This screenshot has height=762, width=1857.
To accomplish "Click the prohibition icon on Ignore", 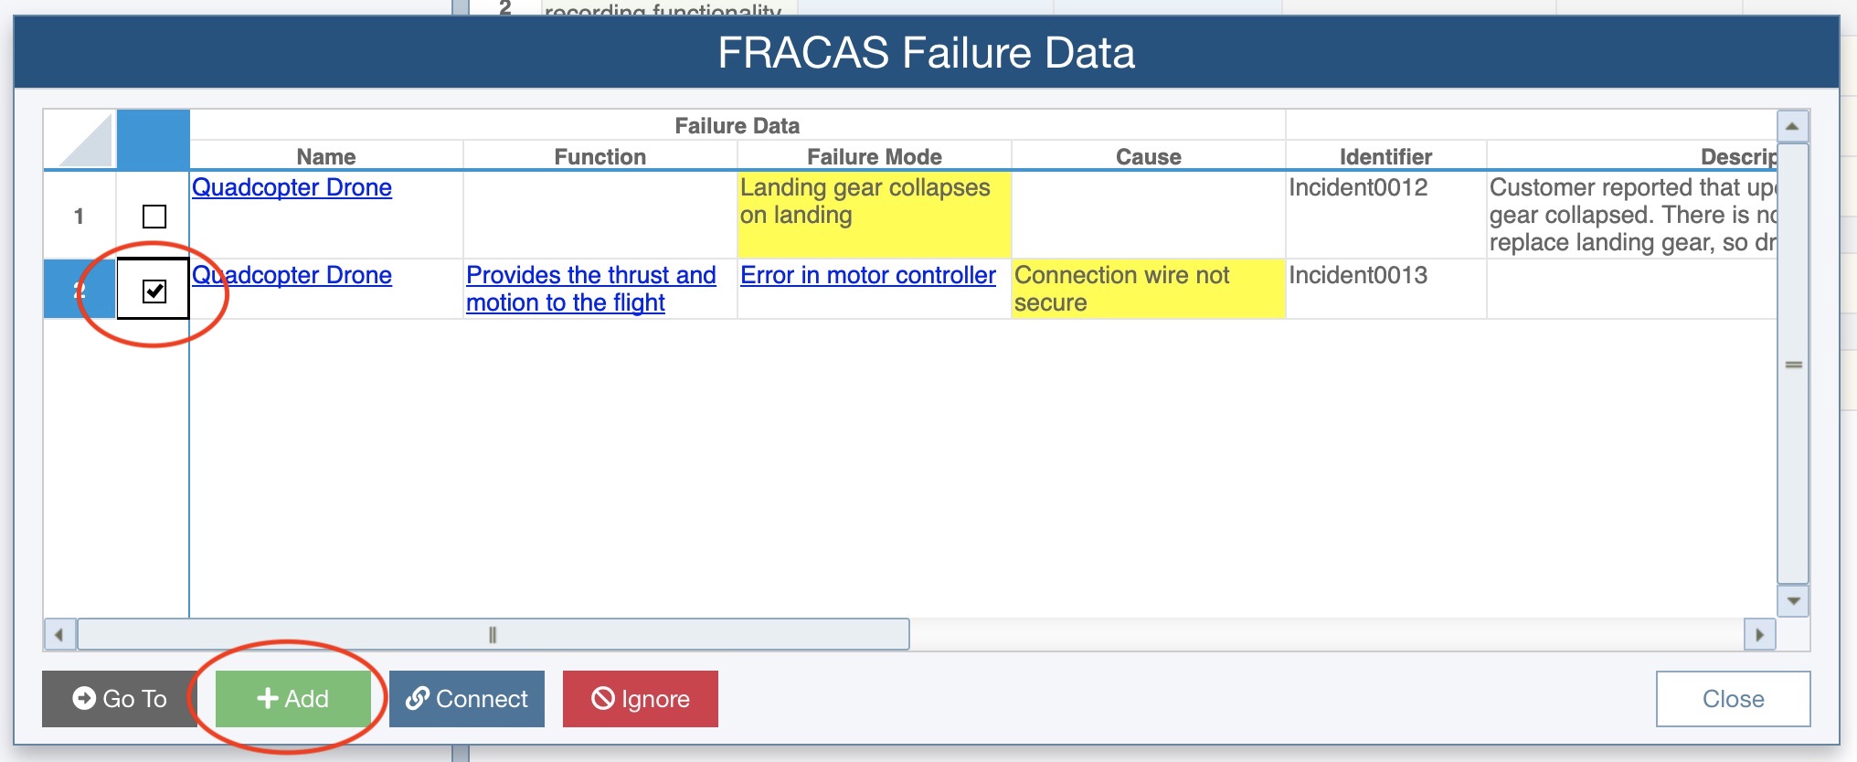I will point(603,698).
